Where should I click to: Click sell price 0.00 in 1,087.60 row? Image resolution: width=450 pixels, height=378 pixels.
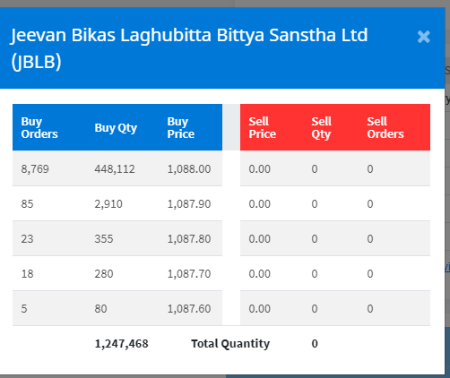260,309
